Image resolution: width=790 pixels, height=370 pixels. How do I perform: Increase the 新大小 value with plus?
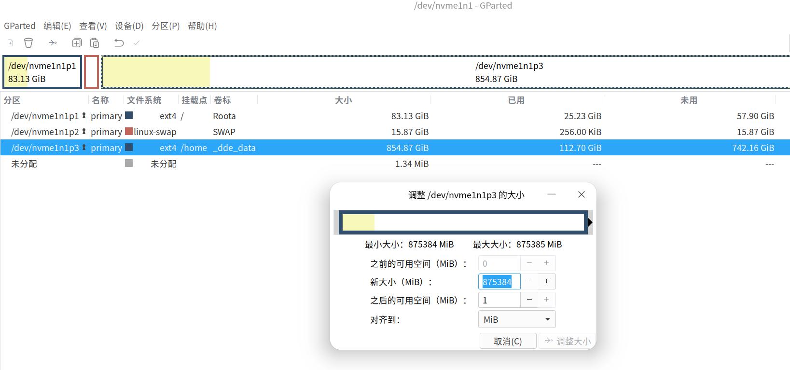[x=547, y=281]
